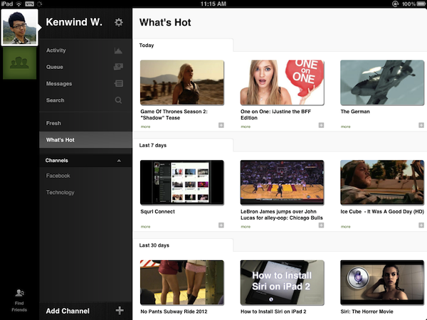Click the Activity chart icon
The image size is (427, 320).
[x=118, y=50]
